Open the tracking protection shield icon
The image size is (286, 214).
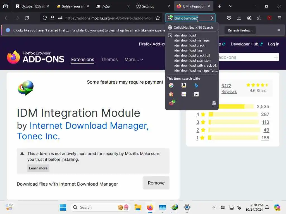pos(45,18)
